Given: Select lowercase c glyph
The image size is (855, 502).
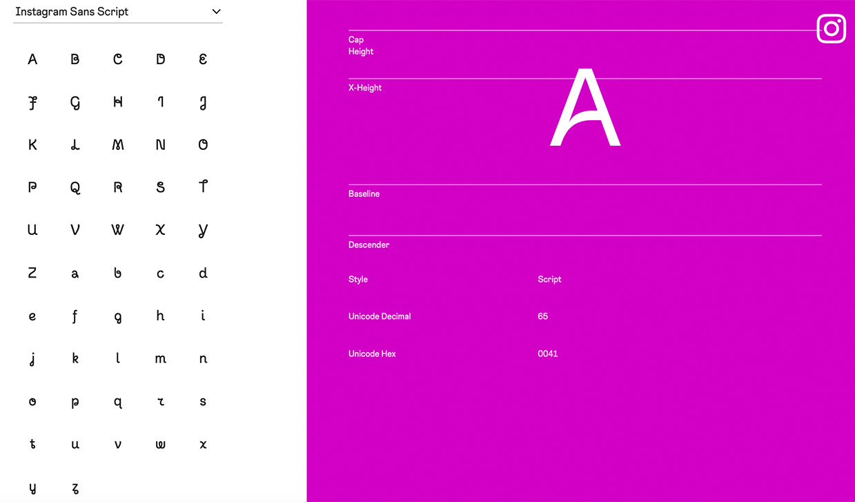Looking at the screenshot, I should (161, 274).
